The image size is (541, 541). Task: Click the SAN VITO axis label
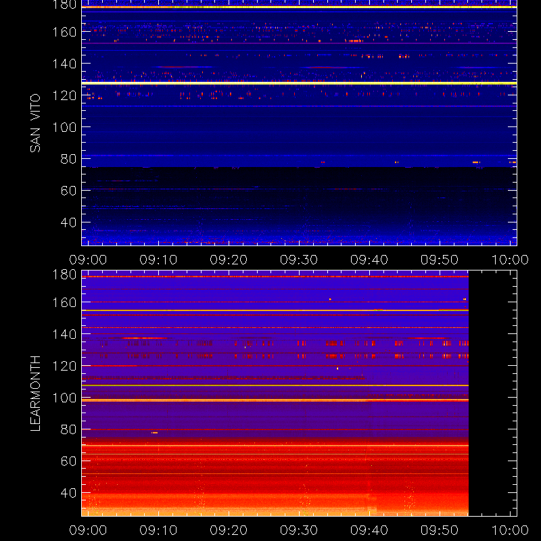point(35,123)
